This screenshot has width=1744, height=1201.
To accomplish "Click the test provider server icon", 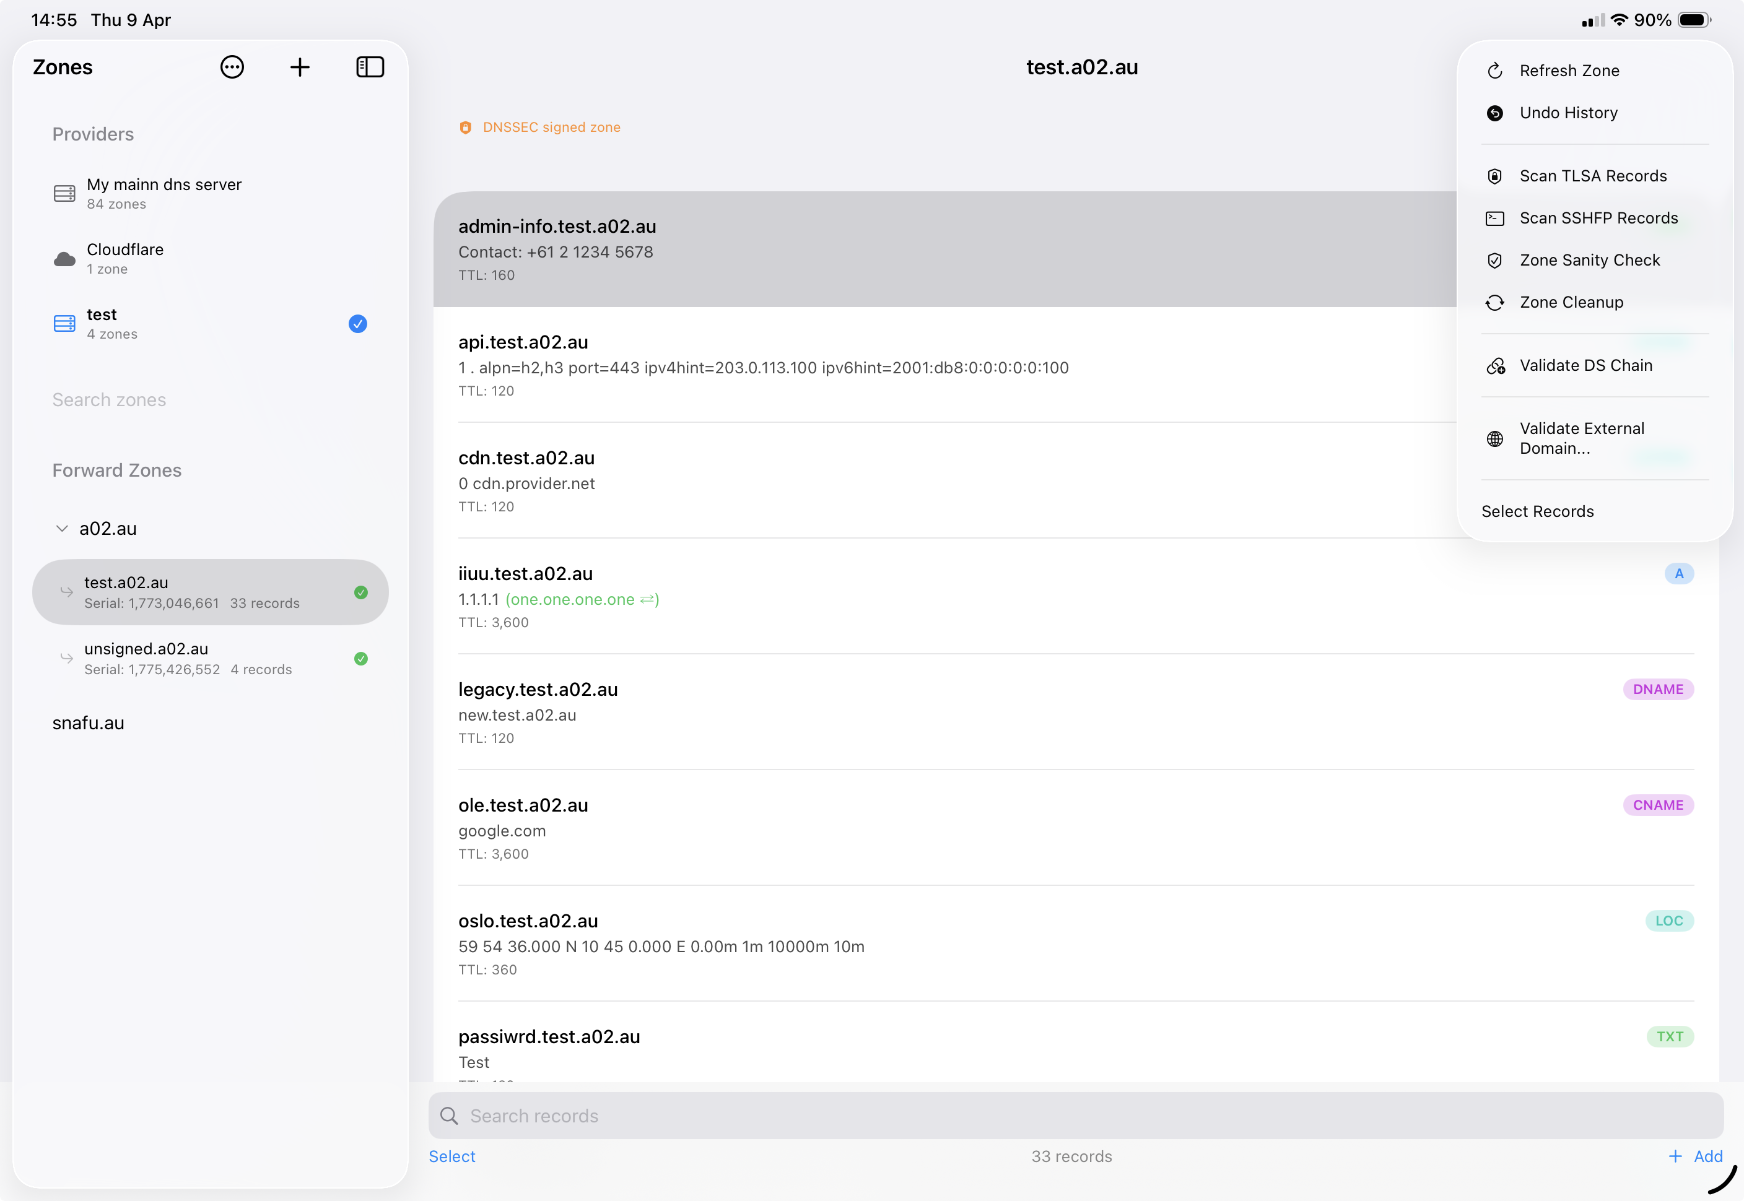I will point(65,324).
